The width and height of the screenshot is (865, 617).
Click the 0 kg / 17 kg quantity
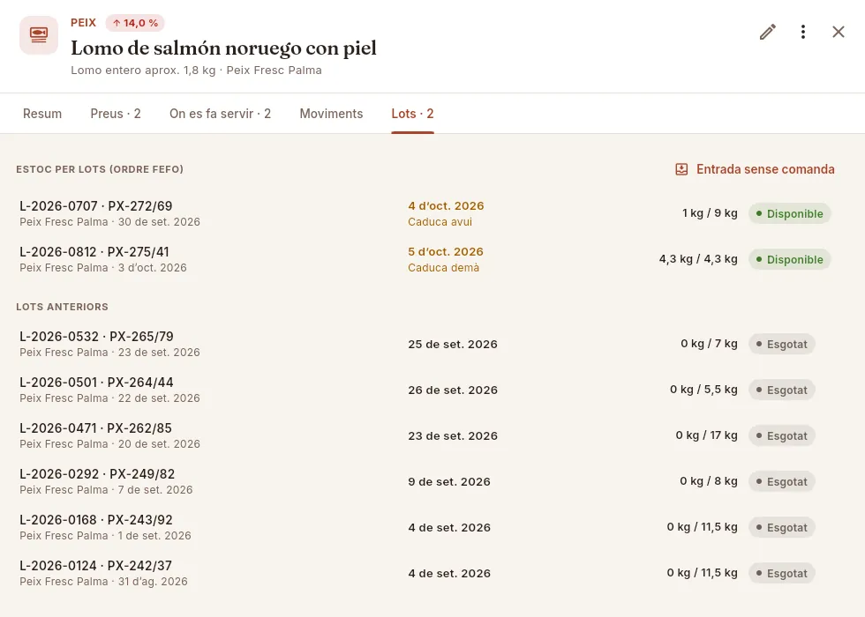[706, 435]
